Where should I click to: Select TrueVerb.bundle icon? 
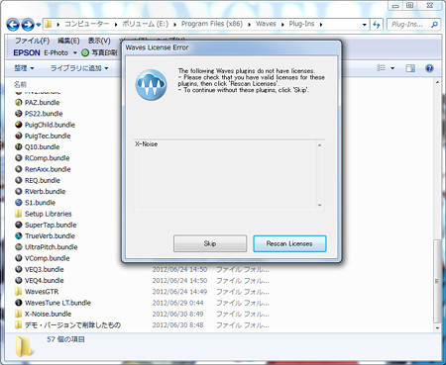point(19,235)
